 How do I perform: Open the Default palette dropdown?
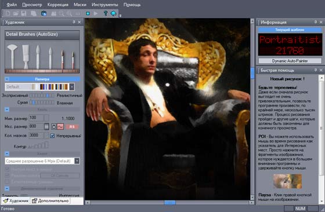72,87
